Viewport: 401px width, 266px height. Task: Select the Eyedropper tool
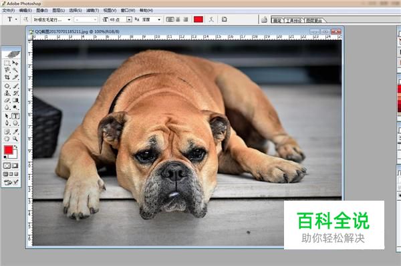15,131
